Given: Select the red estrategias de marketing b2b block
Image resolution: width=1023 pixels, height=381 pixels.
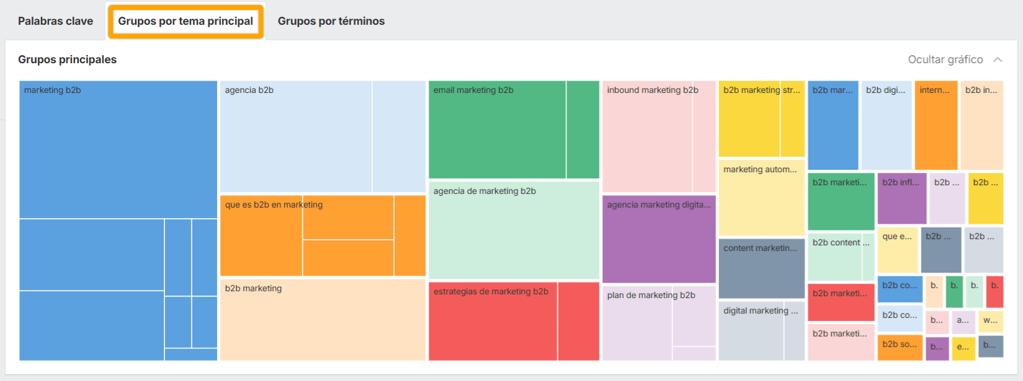Looking at the screenshot, I should click(493, 322).
